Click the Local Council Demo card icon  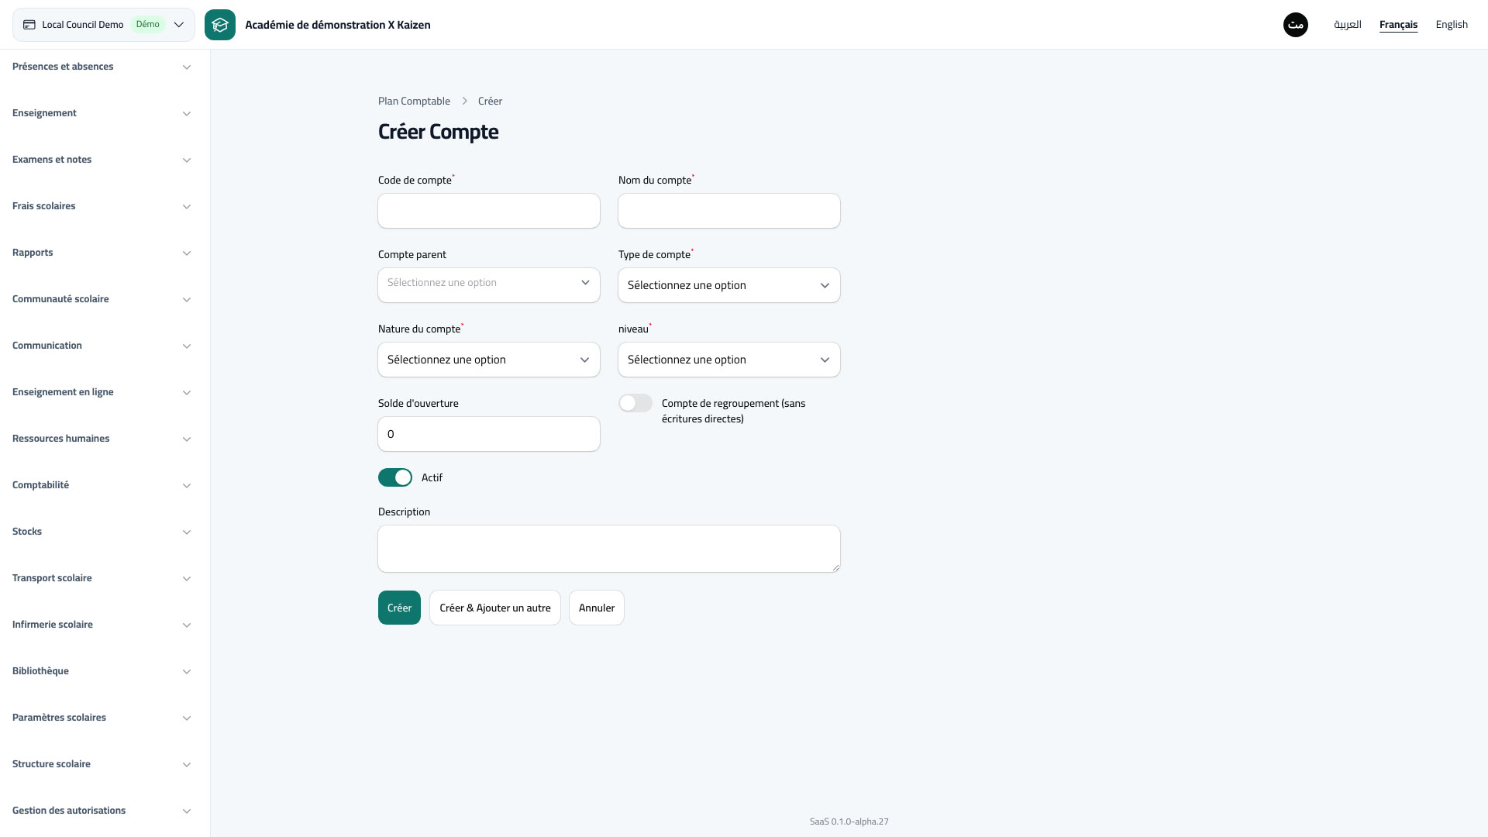click(29, 25)
